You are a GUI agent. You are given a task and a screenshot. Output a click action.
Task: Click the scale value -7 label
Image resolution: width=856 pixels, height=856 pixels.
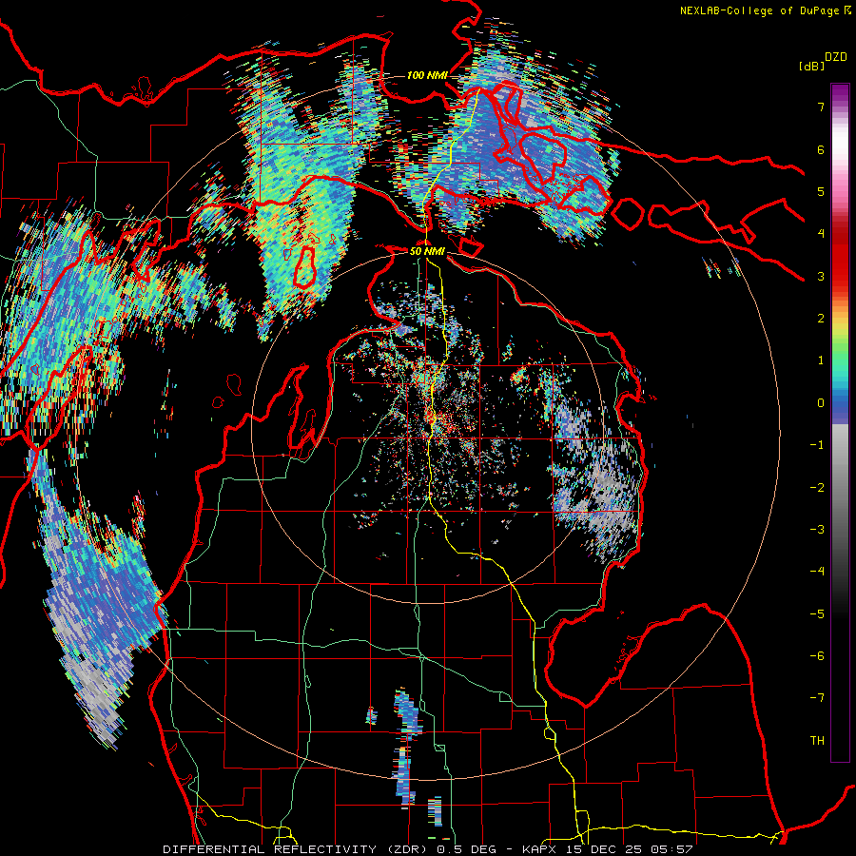817,698
